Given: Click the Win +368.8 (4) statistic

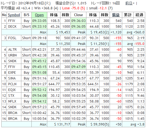Looking at the screenshot, I should [x=46, y=8].
